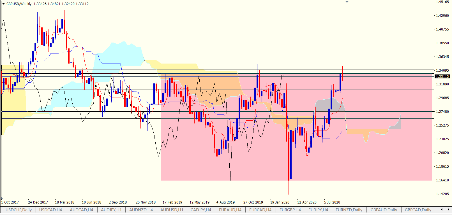The width and height of the screenshot is (452, 215).
Task: Click the 12 May 2019 date label
Action: point(199,202)
